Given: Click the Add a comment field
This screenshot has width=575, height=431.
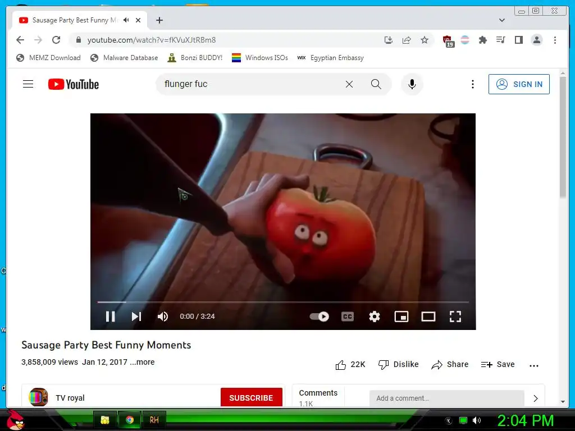Looking at the screenshot, I should click(x=446, y=398).
